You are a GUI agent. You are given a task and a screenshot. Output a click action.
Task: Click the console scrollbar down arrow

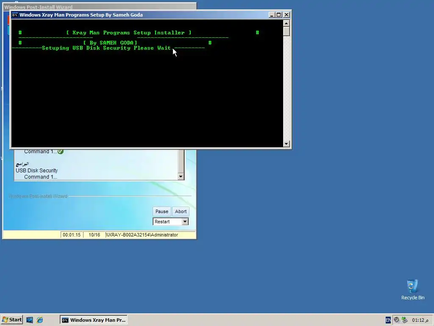click(287, 143)
